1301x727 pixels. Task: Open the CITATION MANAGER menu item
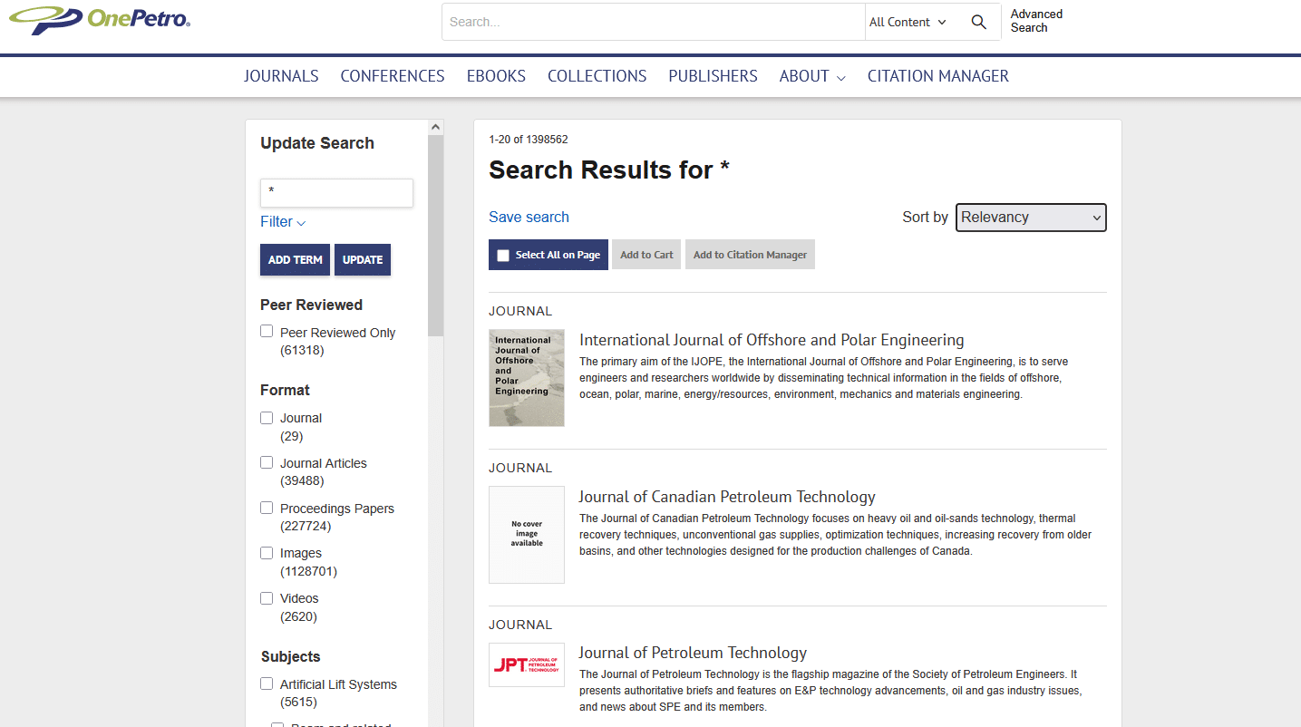click(937, 76)
